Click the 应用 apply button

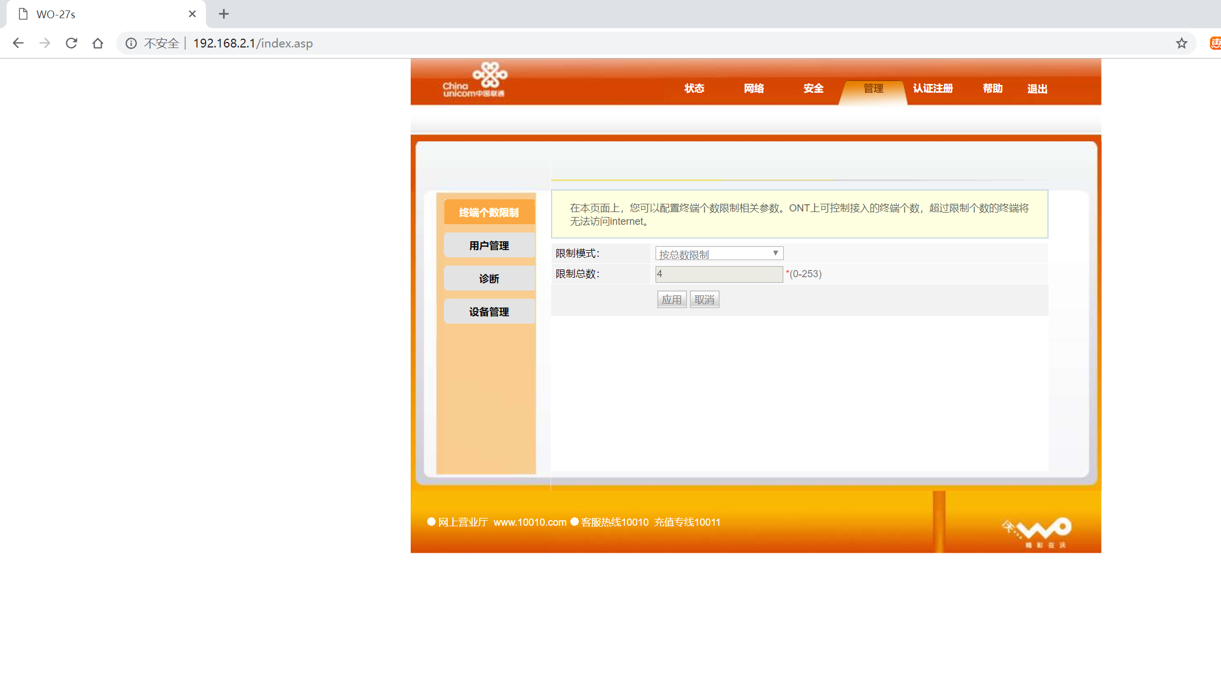(672, 299)
